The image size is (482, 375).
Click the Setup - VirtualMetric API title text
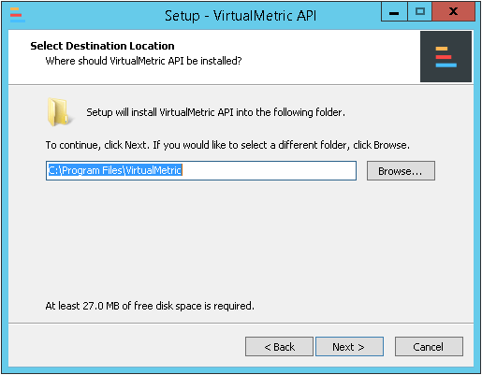(241, 16)
